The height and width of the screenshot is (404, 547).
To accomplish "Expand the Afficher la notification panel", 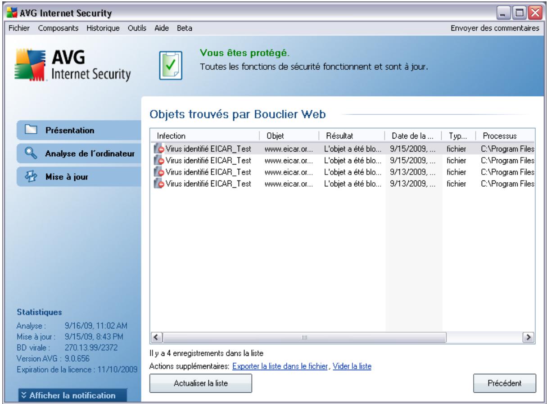I will point(73,396).
